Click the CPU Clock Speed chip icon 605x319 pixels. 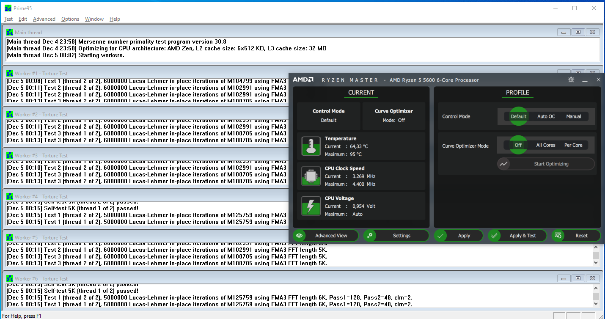click(x=311, y=176)
